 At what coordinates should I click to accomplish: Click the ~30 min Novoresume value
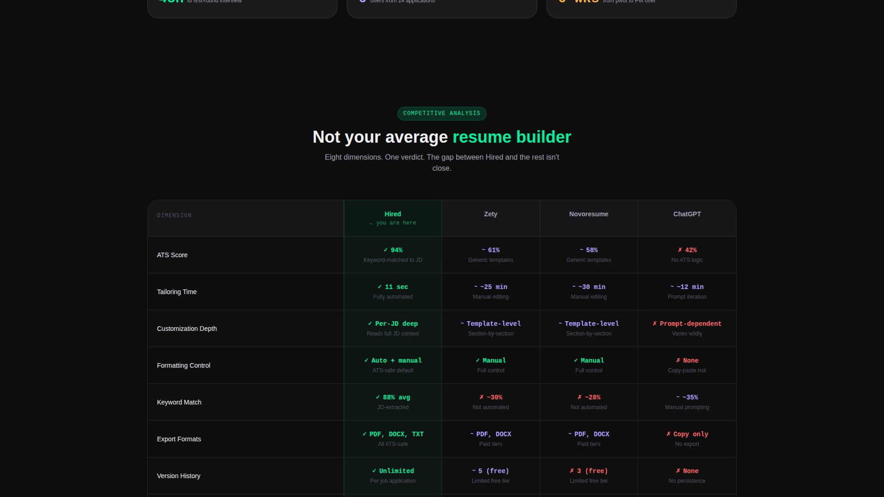(x=589, y=287)
